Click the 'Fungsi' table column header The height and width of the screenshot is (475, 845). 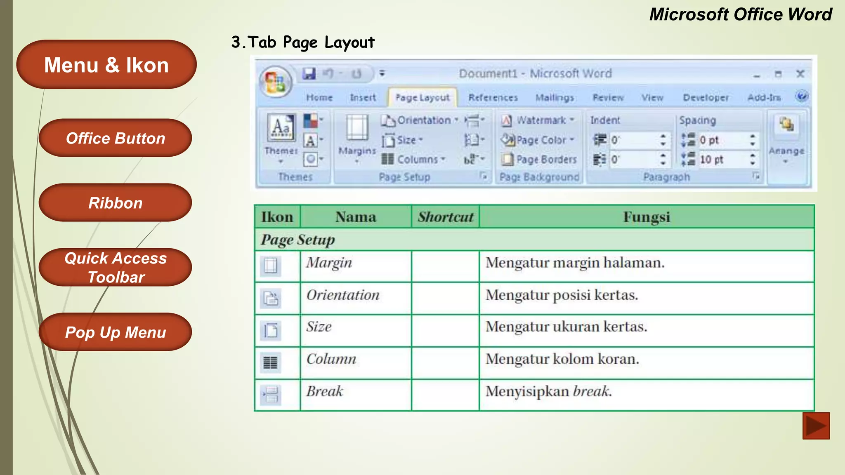647,217
